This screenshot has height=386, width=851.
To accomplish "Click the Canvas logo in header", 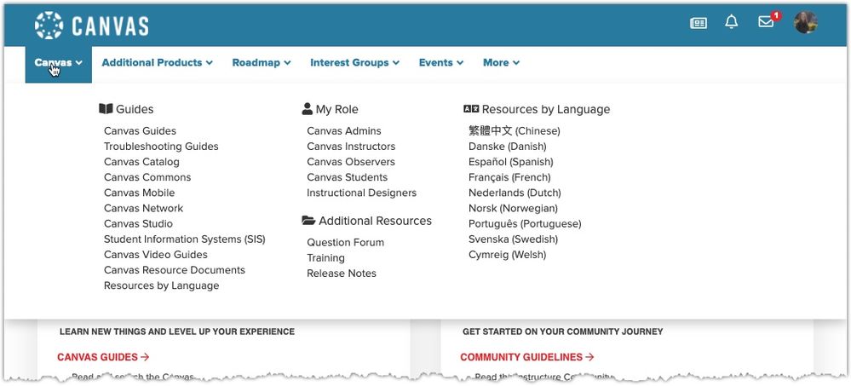I will coord(92,25).
